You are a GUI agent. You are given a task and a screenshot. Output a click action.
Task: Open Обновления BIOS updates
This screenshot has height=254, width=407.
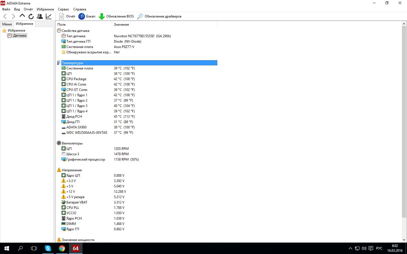(x=116, y=16)
